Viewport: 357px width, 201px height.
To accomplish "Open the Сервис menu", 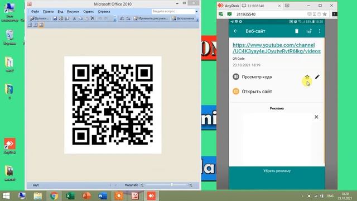I will click(x=88, y=11).
